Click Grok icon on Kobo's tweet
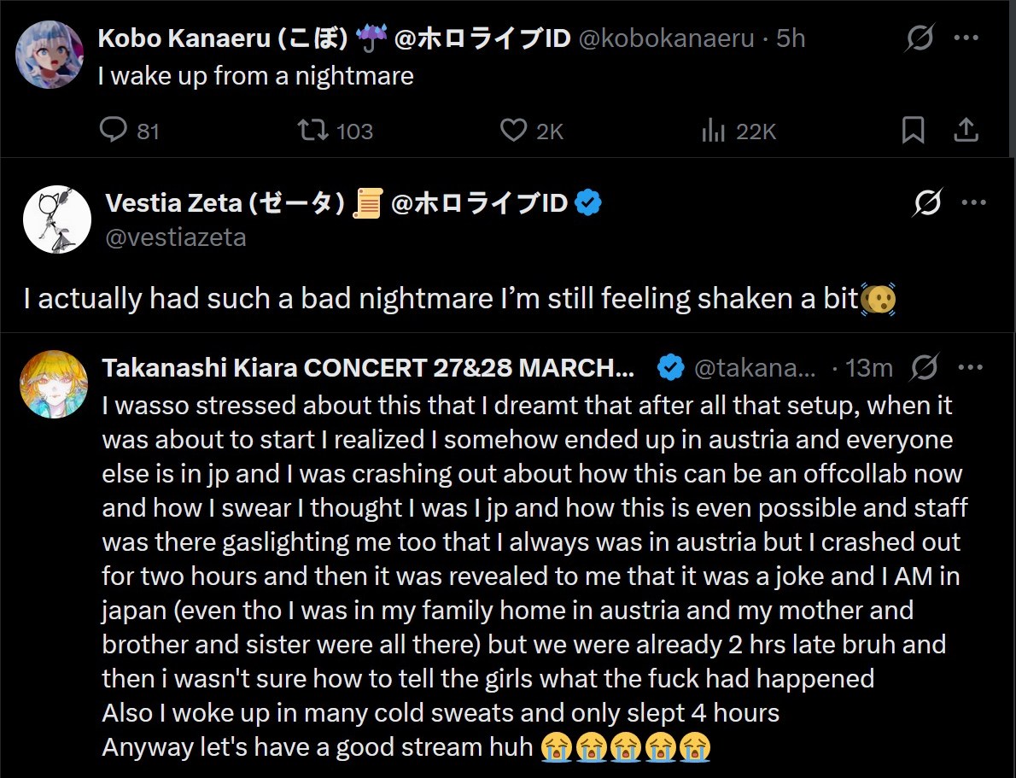 (x=920, y=38)
